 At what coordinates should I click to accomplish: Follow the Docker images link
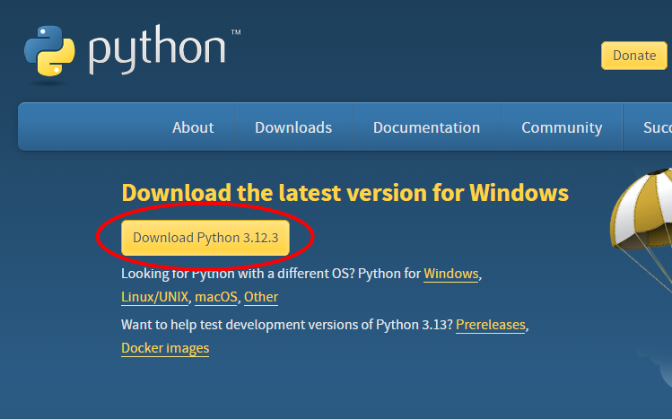165,348
